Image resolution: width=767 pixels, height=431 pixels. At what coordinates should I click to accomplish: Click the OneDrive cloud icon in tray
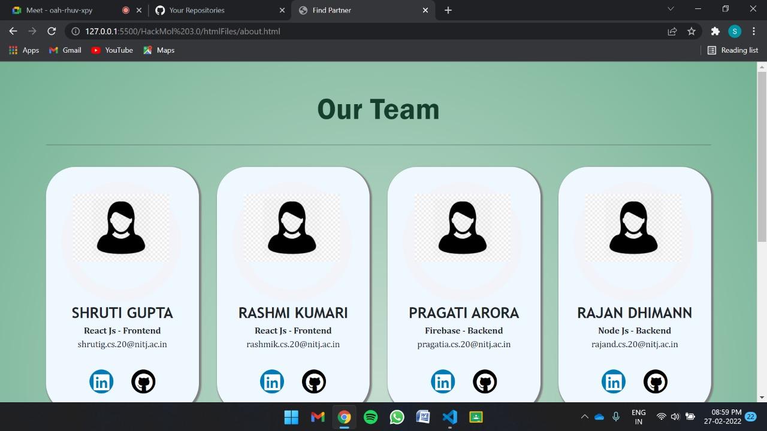(x=599, y=417)
